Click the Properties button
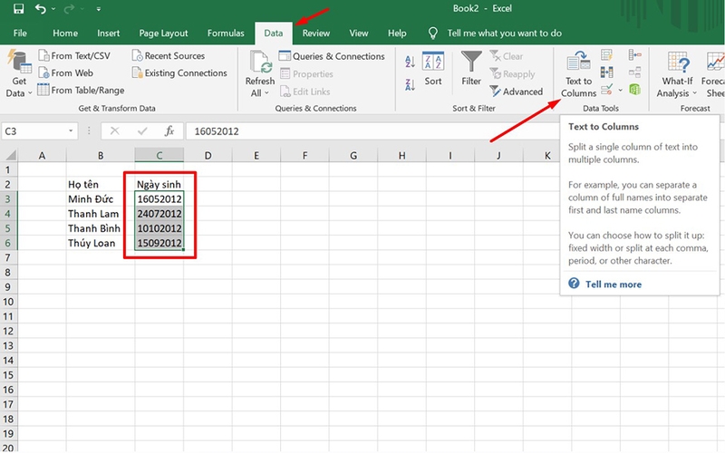725x453 pixels. pos(306,74)
